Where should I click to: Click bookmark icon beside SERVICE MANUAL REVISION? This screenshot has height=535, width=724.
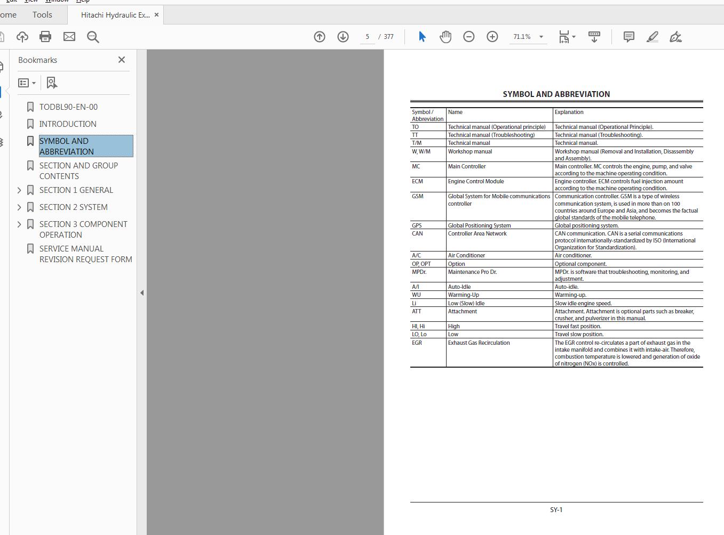[x=30, y=249]
